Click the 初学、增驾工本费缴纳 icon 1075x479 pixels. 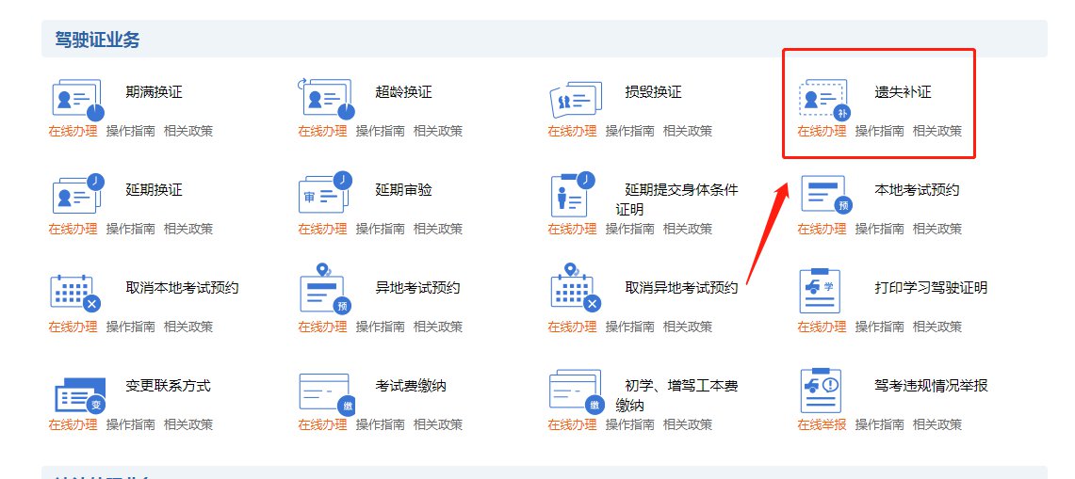point(577,392)
